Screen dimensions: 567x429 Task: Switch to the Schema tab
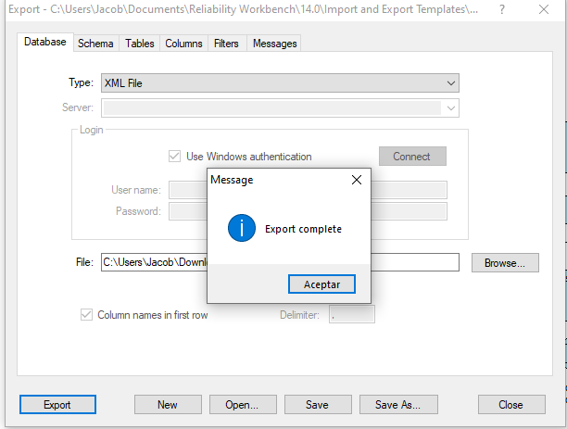pyautogui.click(x=95, y=44)
